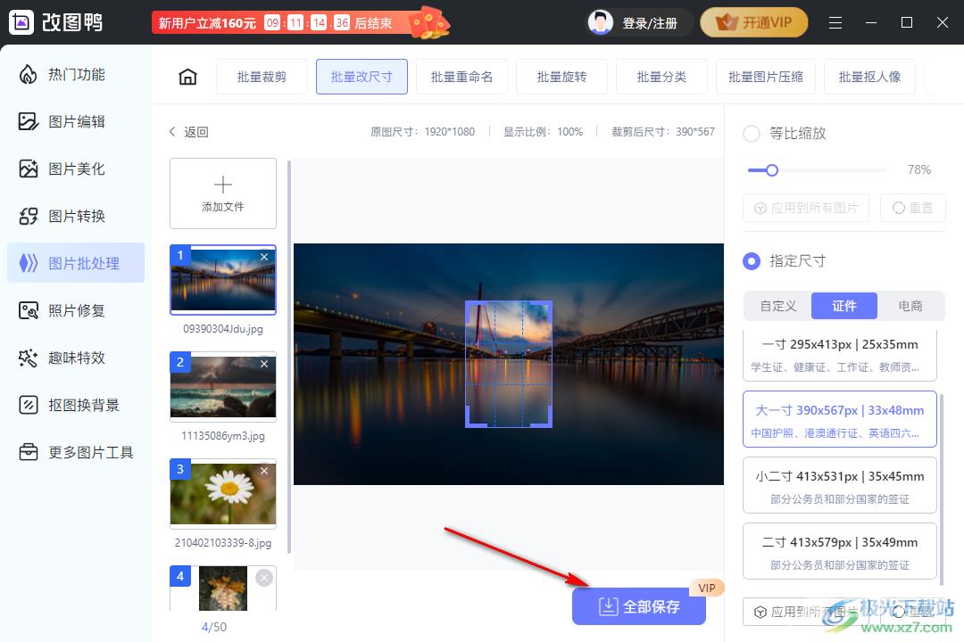Select the 等比缩放 radio button
The image size is (964, 642).
[x=752, y=134]
